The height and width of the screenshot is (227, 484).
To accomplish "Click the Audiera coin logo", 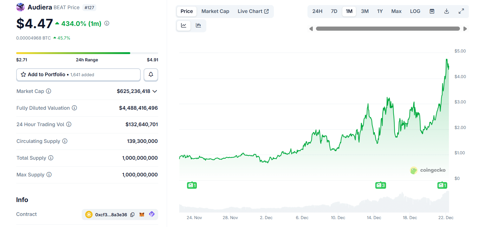I will coord(20,7).
